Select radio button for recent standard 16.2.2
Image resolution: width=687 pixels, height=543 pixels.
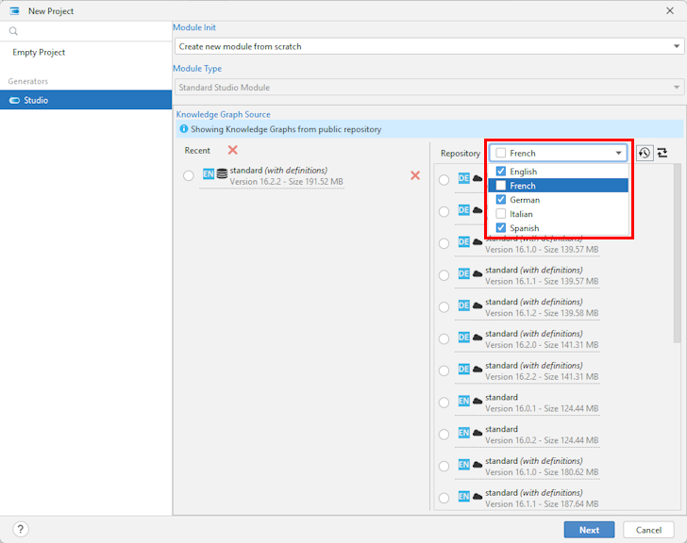click(x=189, y=175)
